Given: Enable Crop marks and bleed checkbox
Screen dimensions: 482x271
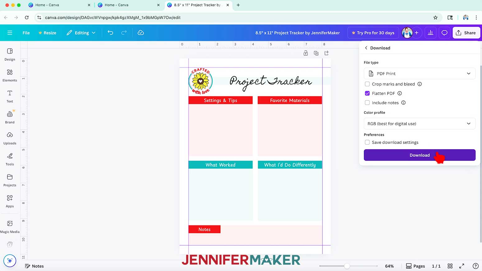Looking at the screenshot, I should (367, 84).
